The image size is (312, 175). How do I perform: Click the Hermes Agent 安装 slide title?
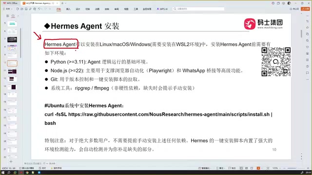[81, 26]
